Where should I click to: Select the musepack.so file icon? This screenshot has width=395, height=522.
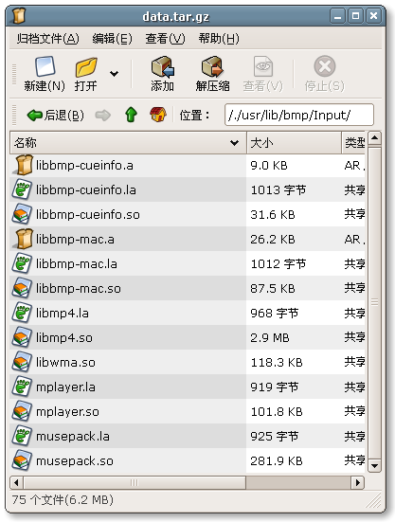22,460
